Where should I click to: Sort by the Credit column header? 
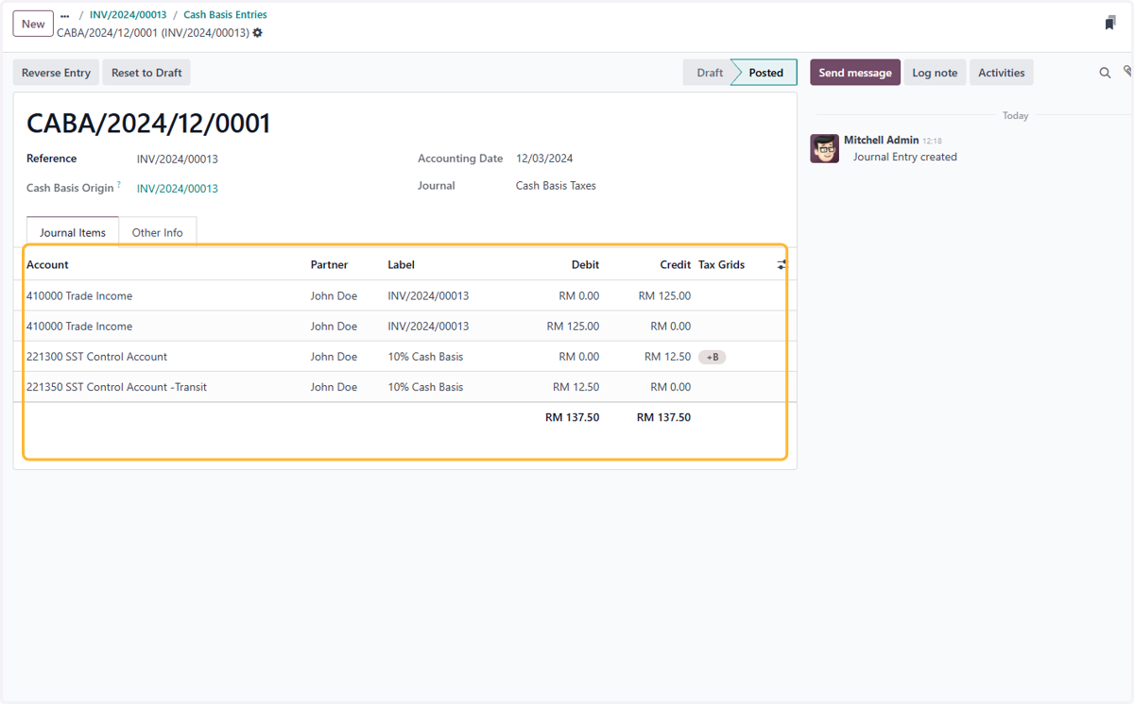[x=676, y=265]
